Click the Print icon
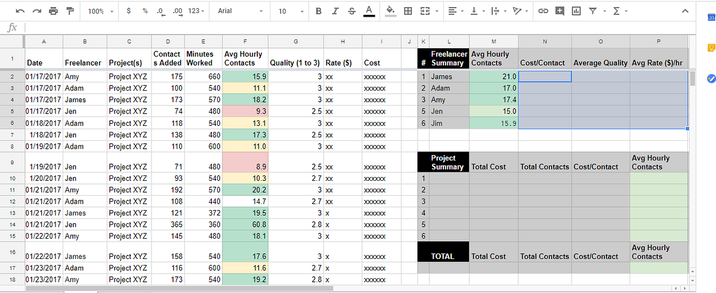Viewport: 716px width, 293px height. [53, 11]
